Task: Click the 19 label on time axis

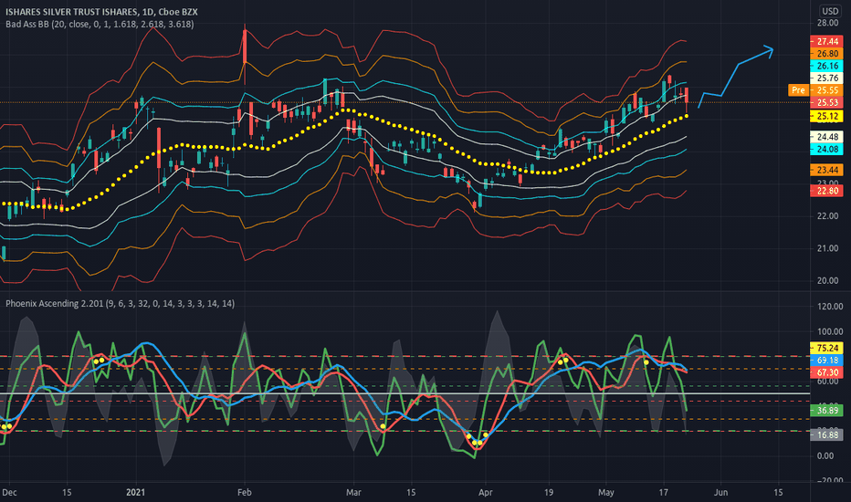Action: (x=549, y=493)
